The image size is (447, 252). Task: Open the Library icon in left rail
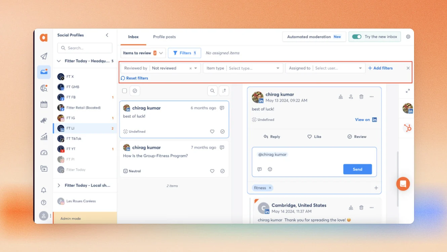pos(44,169)
